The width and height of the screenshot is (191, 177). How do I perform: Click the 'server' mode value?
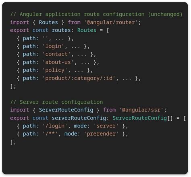click(x=106, y=126)
